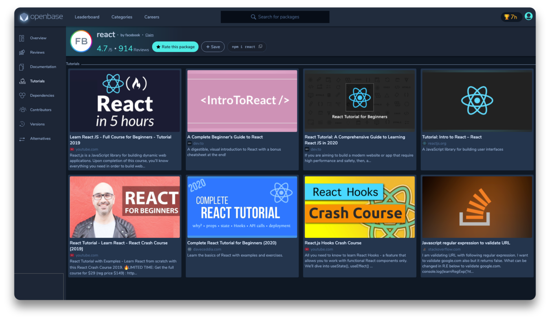Click the Overview sidebar icon
The width and height of the screenshot is (550, 321).
pyautogui.click(x=22, y=38)
